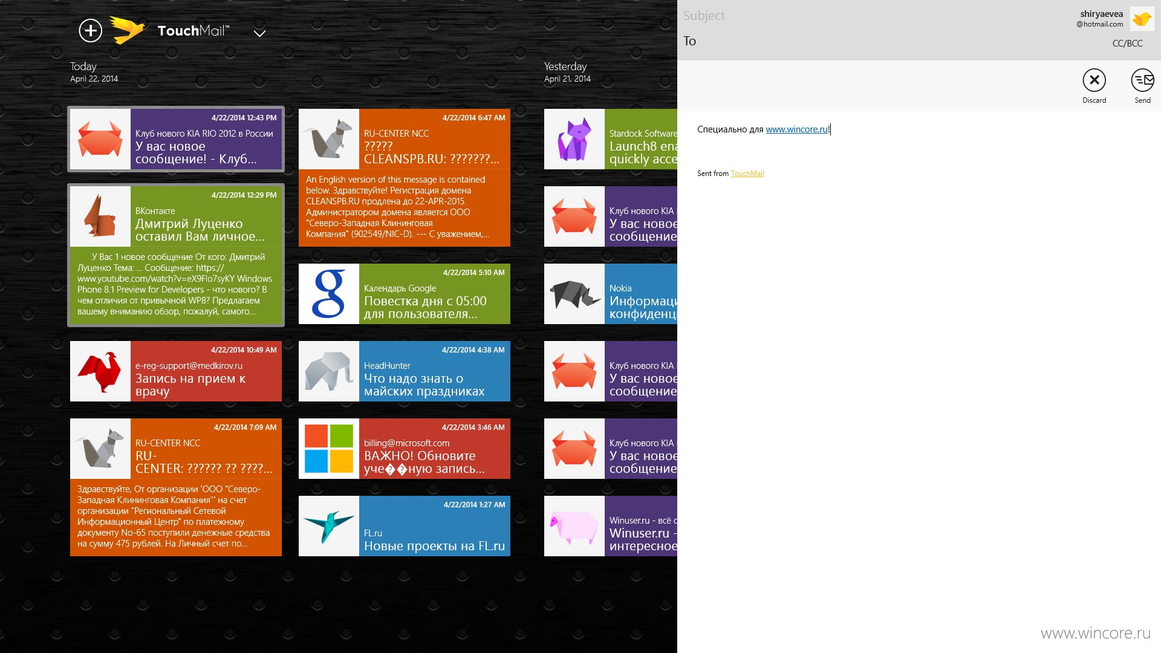Click the origami rhino icon for Nokia
This screenshot has height=653, width=1161.
[574, 294]
